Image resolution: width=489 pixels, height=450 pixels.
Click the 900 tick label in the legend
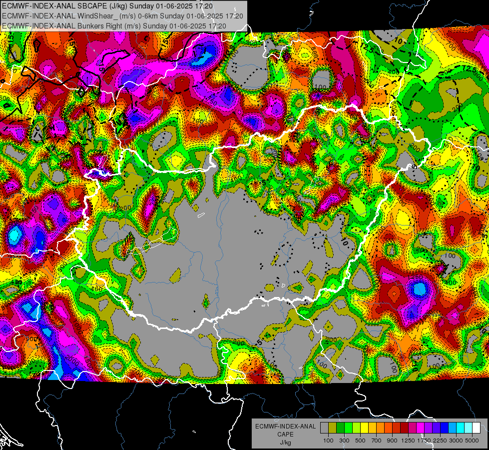(392, 440)
